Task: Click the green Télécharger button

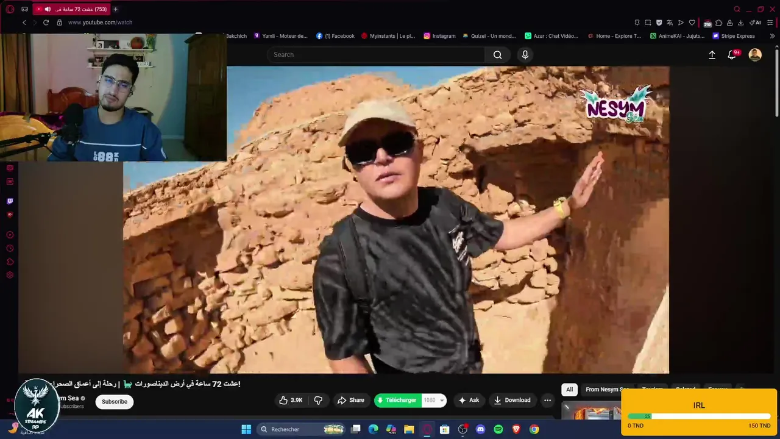Action: 397,400
